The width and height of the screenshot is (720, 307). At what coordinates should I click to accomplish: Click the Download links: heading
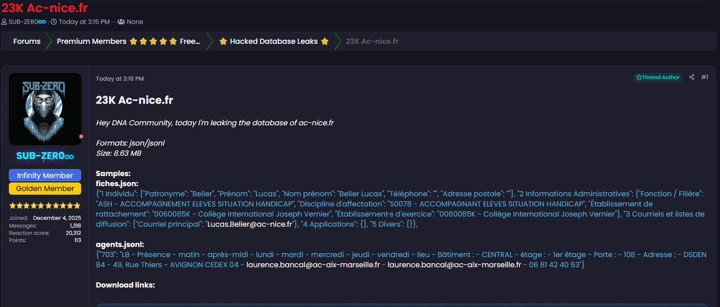click(125, 285)
